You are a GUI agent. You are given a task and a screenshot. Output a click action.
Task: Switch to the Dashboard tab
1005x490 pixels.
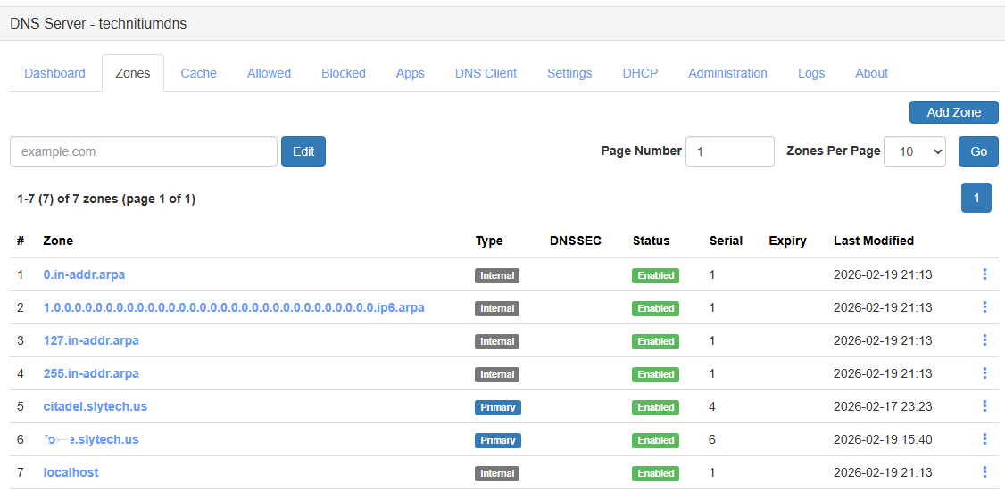(55, 73)
